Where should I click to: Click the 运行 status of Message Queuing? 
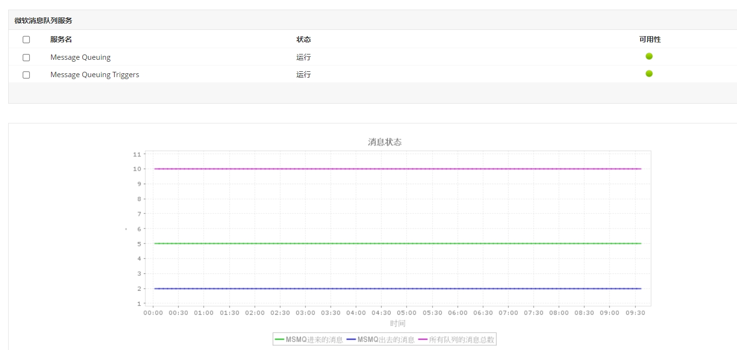click(x=303, y=57)
